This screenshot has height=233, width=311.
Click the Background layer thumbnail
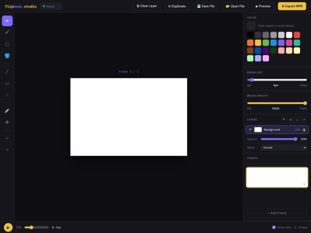coord(258,129)
